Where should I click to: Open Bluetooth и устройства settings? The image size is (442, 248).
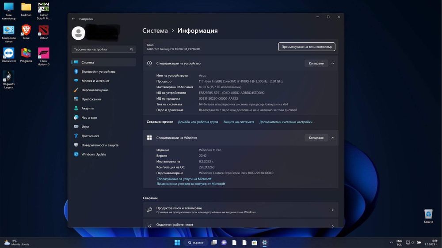click(x=103, y=71)
